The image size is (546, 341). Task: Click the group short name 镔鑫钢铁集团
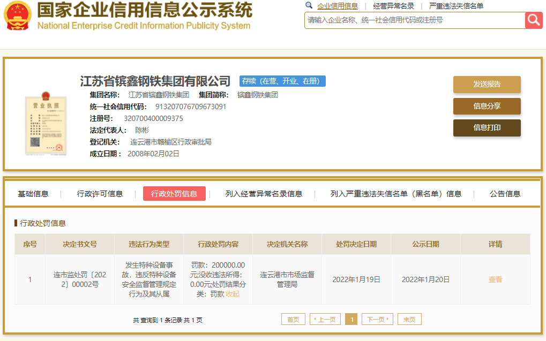pyautogui.click(x=258, y=95)
